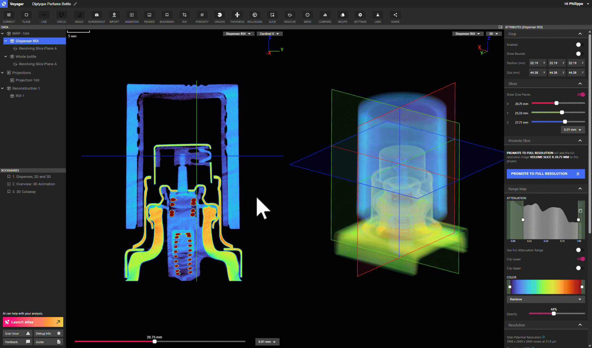592x348 pixels.
Task: Select Projection 160 in data tree
Action: tap(27, 80)
